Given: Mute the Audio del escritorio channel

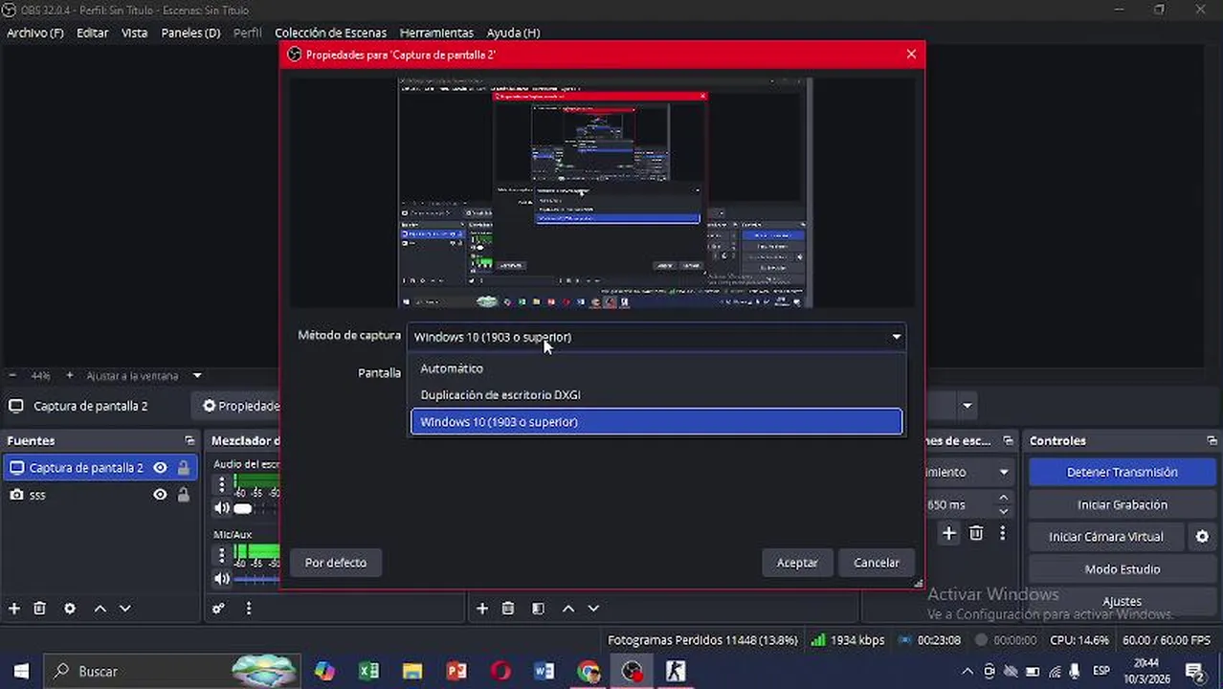Looking at the screenshot, I should pos(222,509).
